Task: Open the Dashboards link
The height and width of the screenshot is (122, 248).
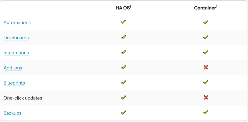Action: (x=16, y=38)
